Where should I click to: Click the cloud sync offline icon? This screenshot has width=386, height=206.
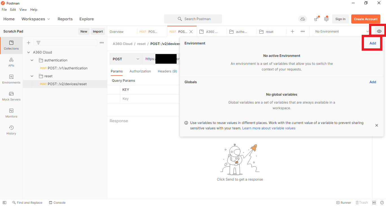[303, 19]
